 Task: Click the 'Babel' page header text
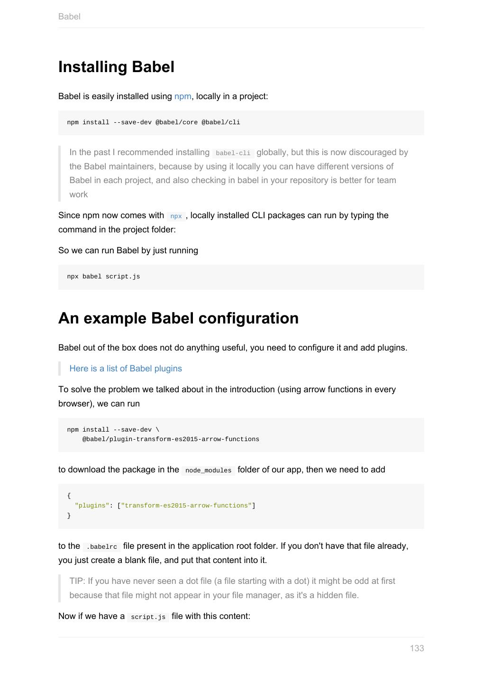(69, 17)
